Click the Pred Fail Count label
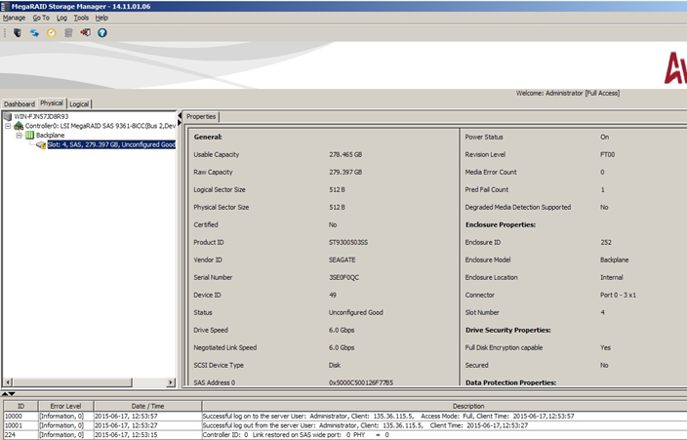Screen dimensions: 687x440 487,190
